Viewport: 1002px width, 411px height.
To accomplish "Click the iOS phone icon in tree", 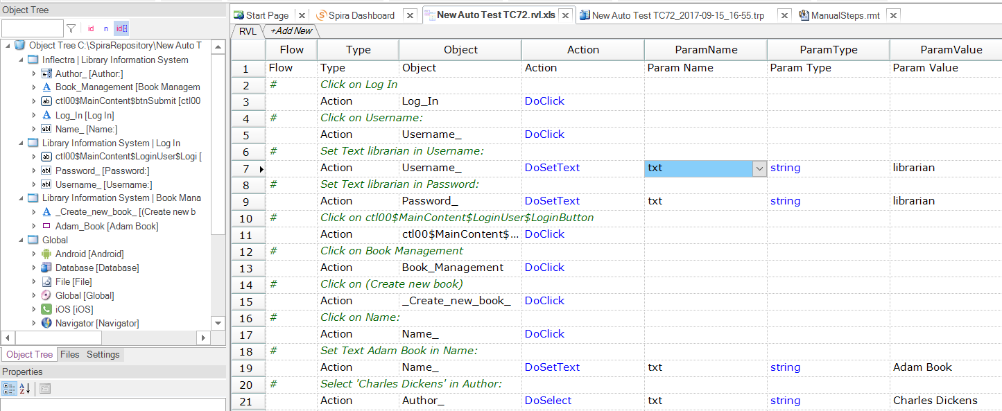I will (46, 310).
